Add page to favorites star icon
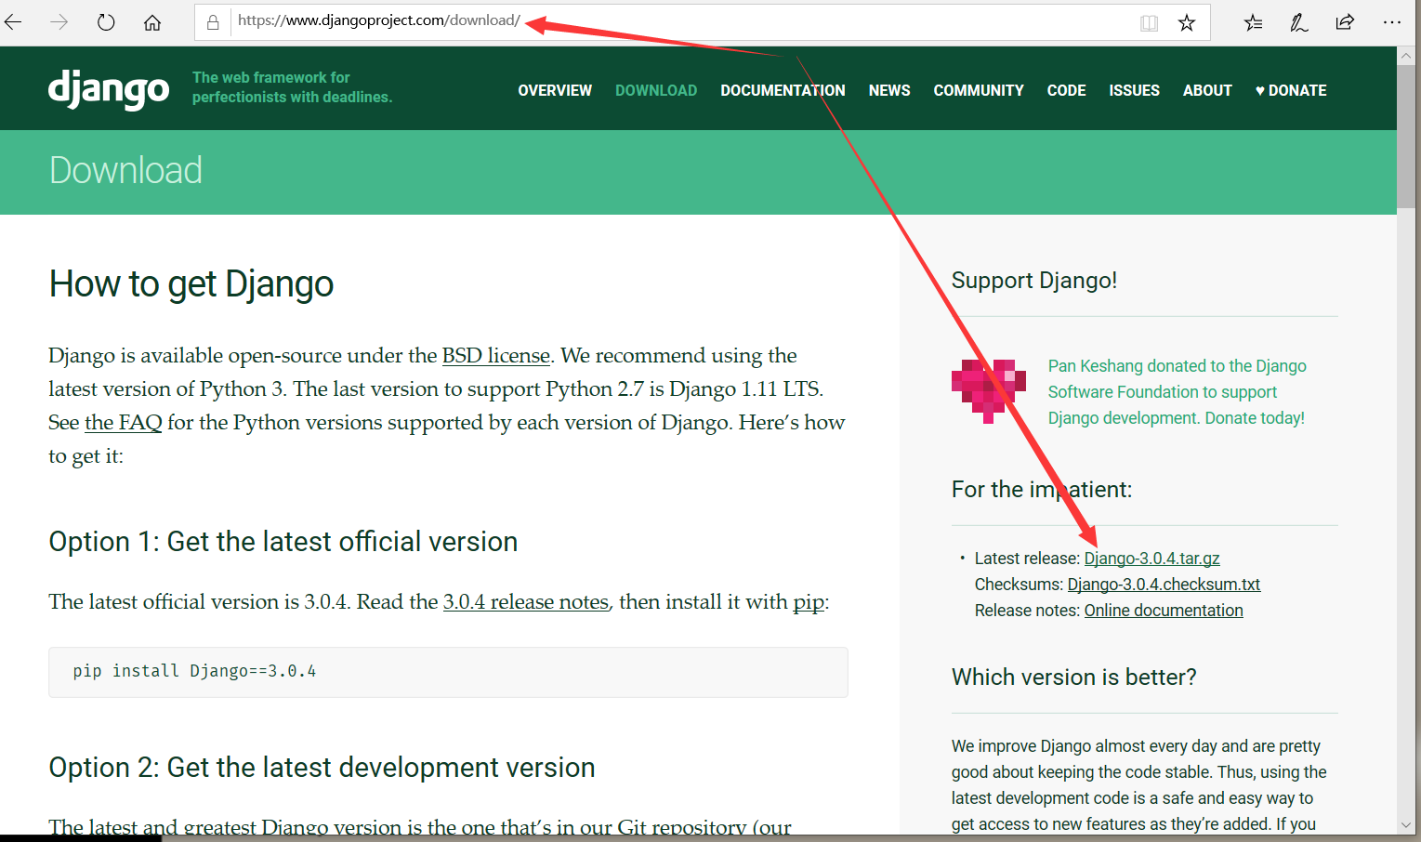 pyautogui.click(x=1187, y=23)
